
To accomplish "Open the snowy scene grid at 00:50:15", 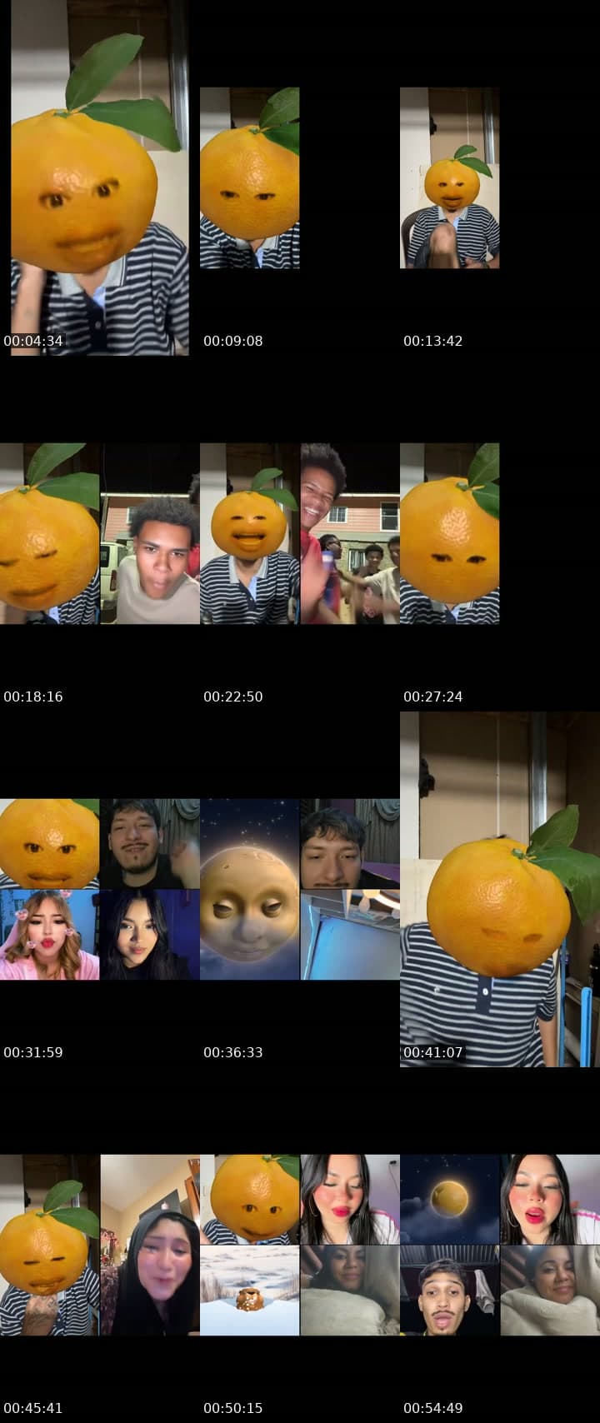I will (300, 1245).
